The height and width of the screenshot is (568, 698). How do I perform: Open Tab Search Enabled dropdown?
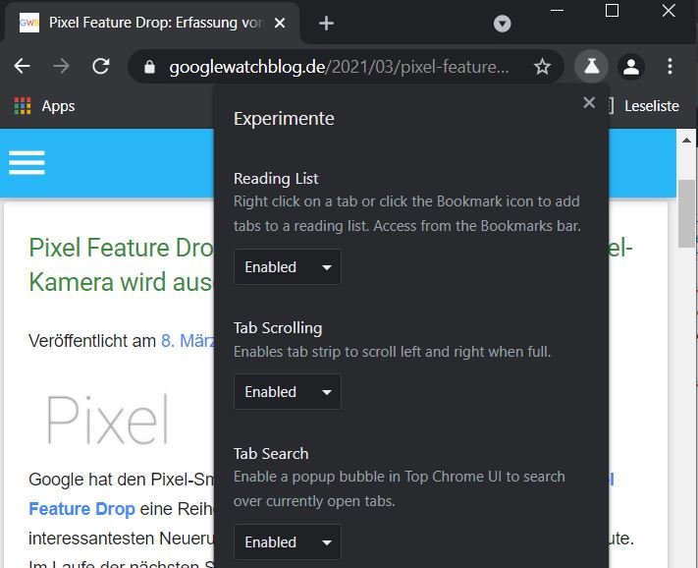(288, 542)
